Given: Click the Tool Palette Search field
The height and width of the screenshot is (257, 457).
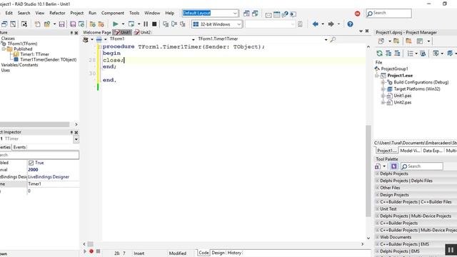Looking at the screenshot, I should coord(422,166).
